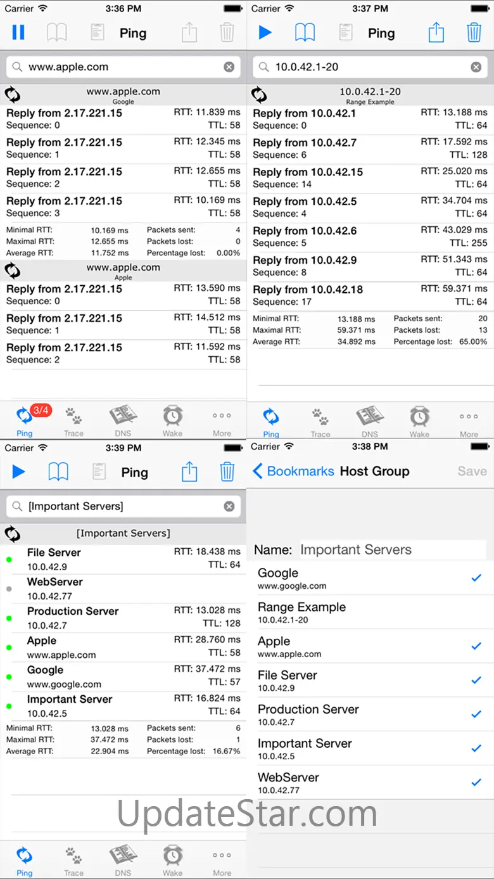Tap the www.apple.com host search field
494x879 pixels.
click(123, 67)
